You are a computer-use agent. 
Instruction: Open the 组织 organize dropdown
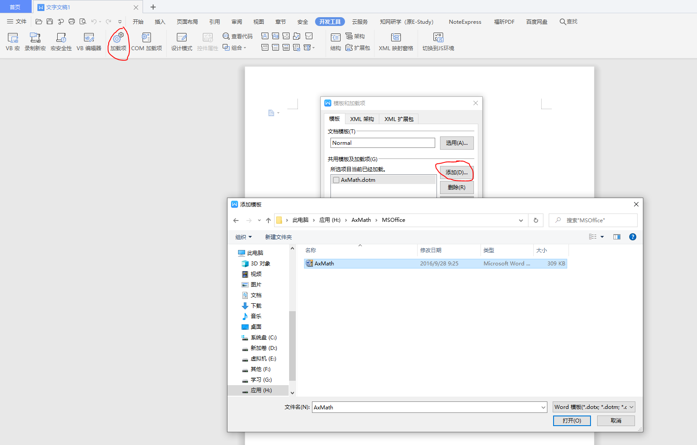[244, 237]
